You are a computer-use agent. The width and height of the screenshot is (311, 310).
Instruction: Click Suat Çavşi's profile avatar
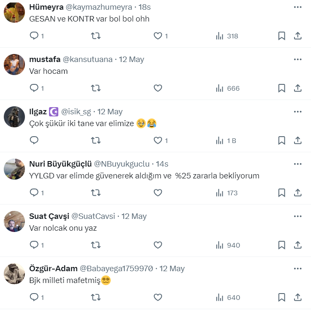[x=14, y=221]
